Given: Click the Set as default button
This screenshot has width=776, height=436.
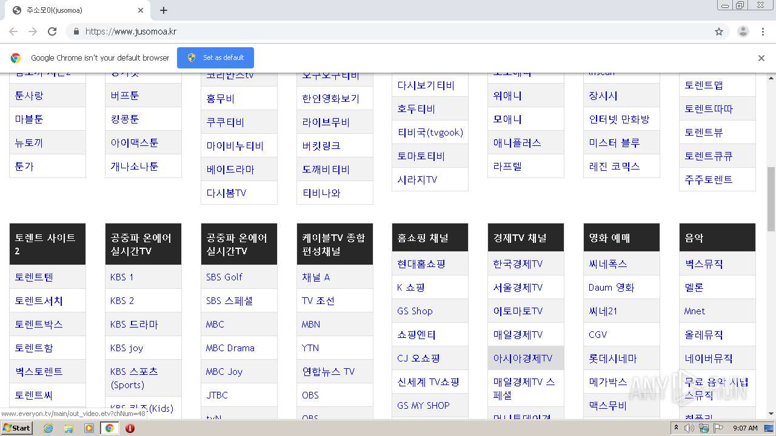Looking at the screenshot, I should 215,58.
